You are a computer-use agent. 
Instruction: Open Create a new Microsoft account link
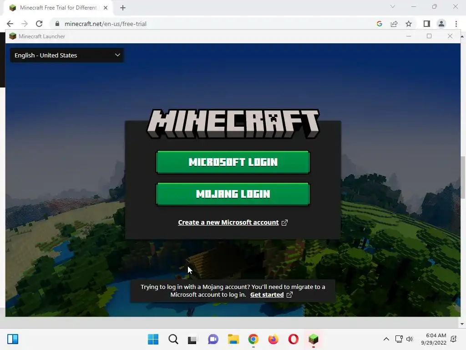(x=228, y=222)
